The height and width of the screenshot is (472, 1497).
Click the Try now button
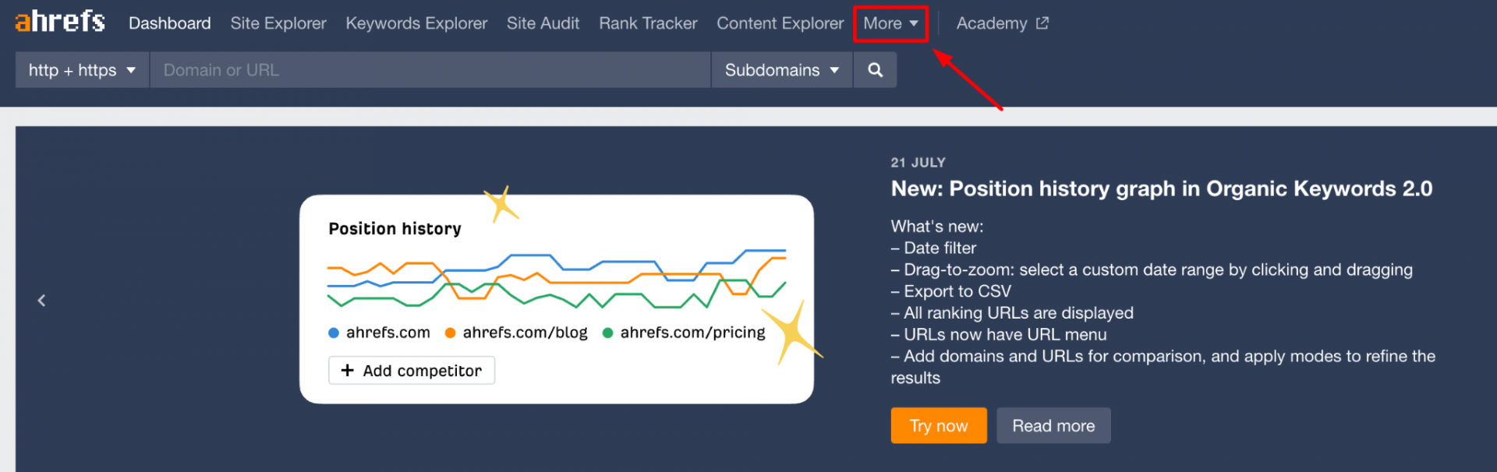coord(939,425)
